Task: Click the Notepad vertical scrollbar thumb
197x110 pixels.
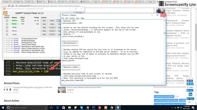Action: pos(165,33)
